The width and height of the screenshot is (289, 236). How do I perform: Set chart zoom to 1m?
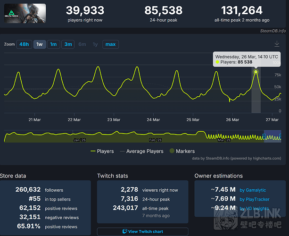pos(53,44)
